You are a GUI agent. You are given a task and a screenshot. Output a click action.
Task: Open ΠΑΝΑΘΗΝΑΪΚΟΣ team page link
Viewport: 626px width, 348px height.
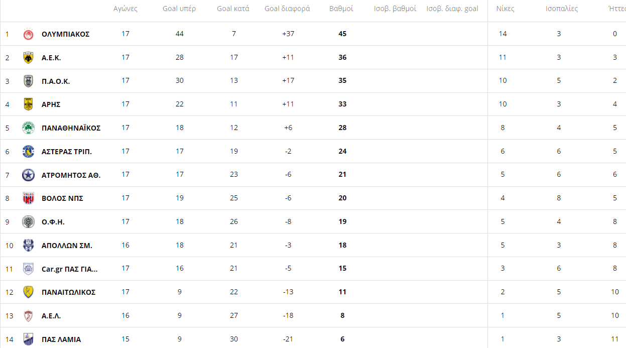[x=71, y=128]
